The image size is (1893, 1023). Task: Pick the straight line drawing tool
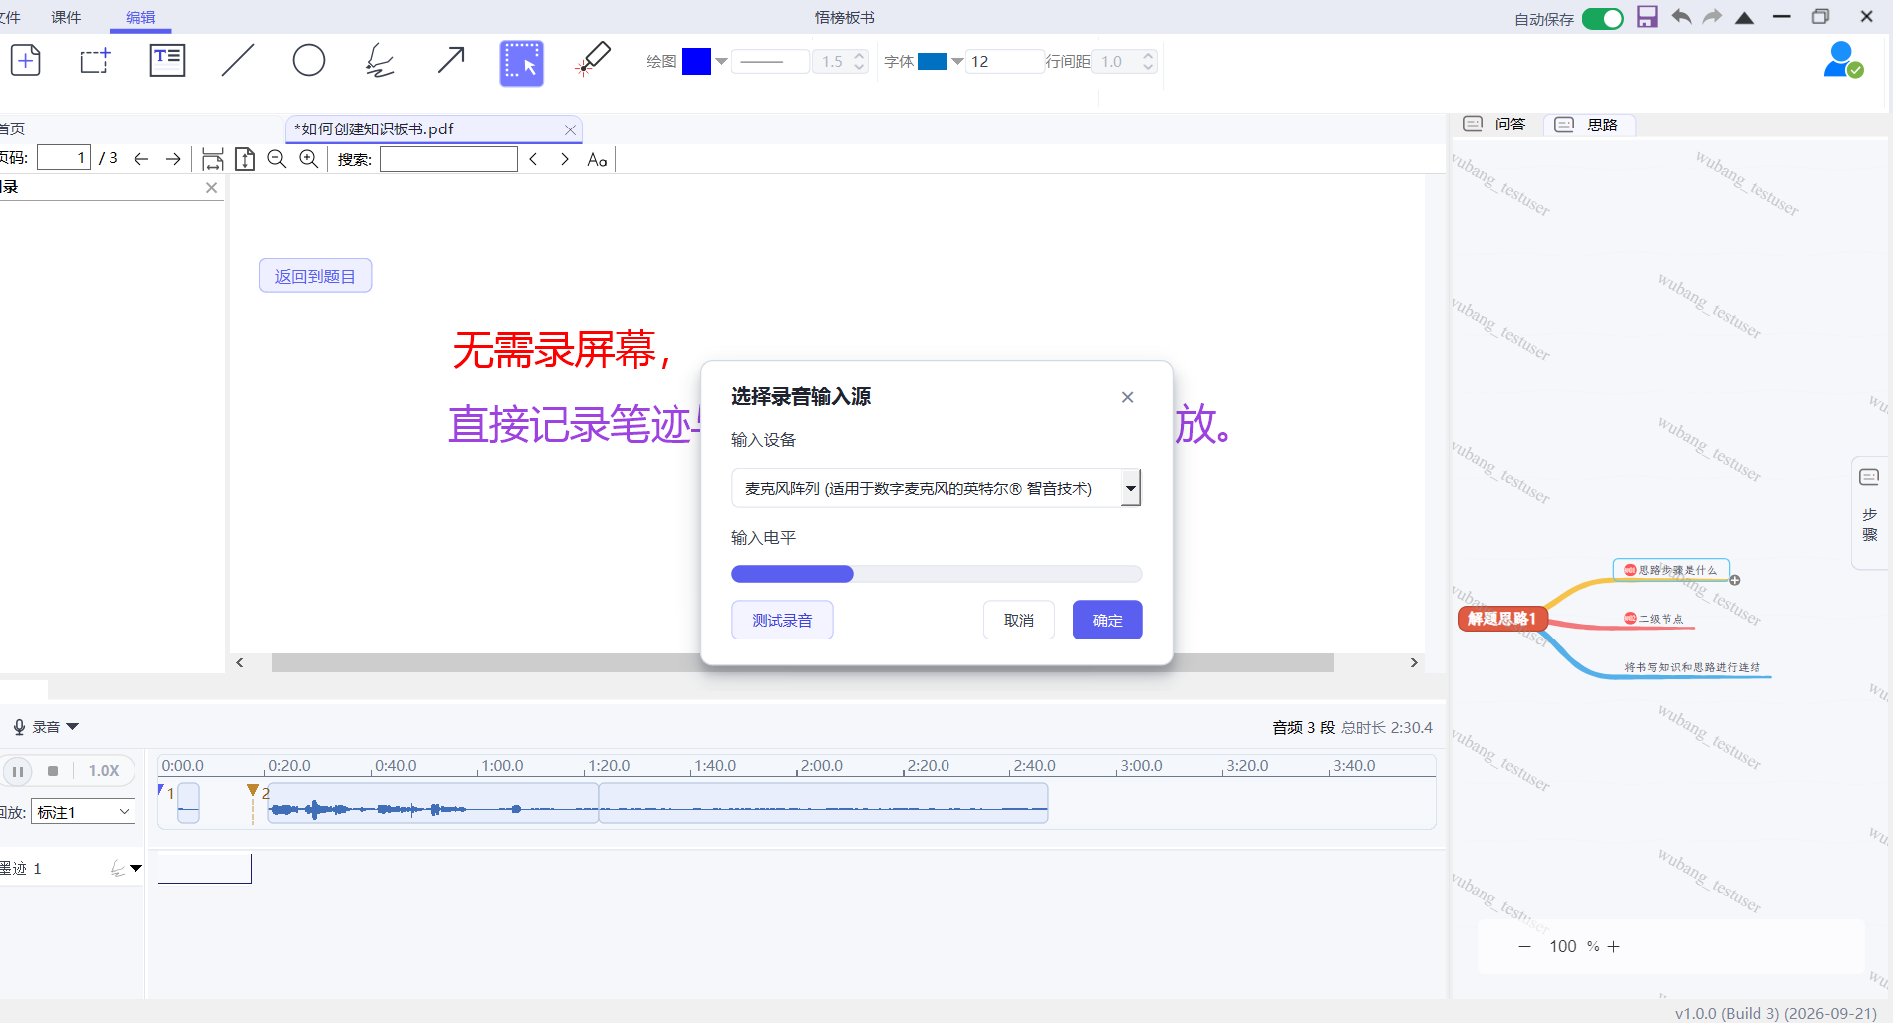[x=238, y=61]
